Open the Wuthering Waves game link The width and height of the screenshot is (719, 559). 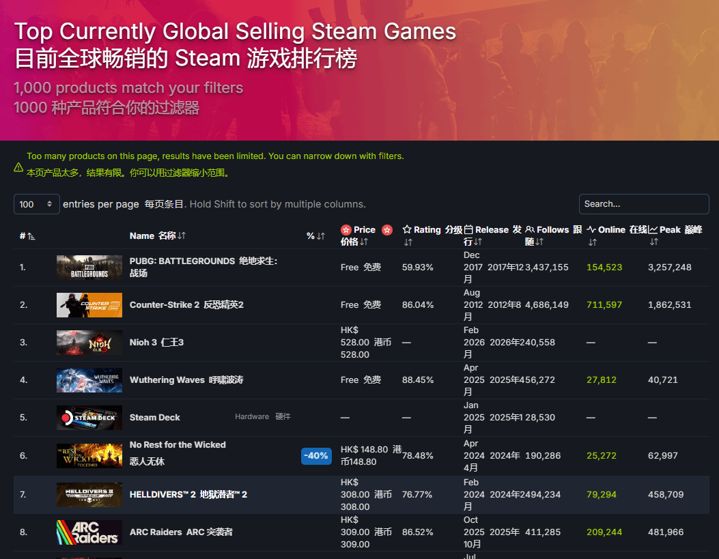click(x=186, y=380)
